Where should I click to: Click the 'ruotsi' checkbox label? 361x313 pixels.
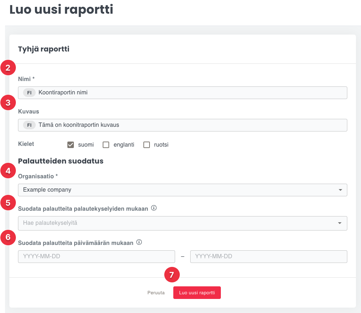pyautogui.click(x=161, y=145)
